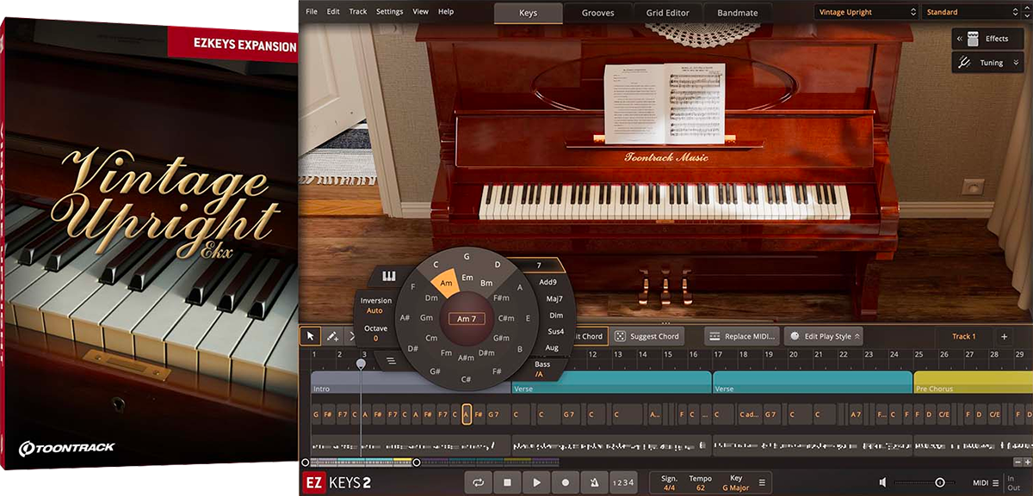Add a new track with plus button
1033x496 pixels.
[x=1004, y=336]
